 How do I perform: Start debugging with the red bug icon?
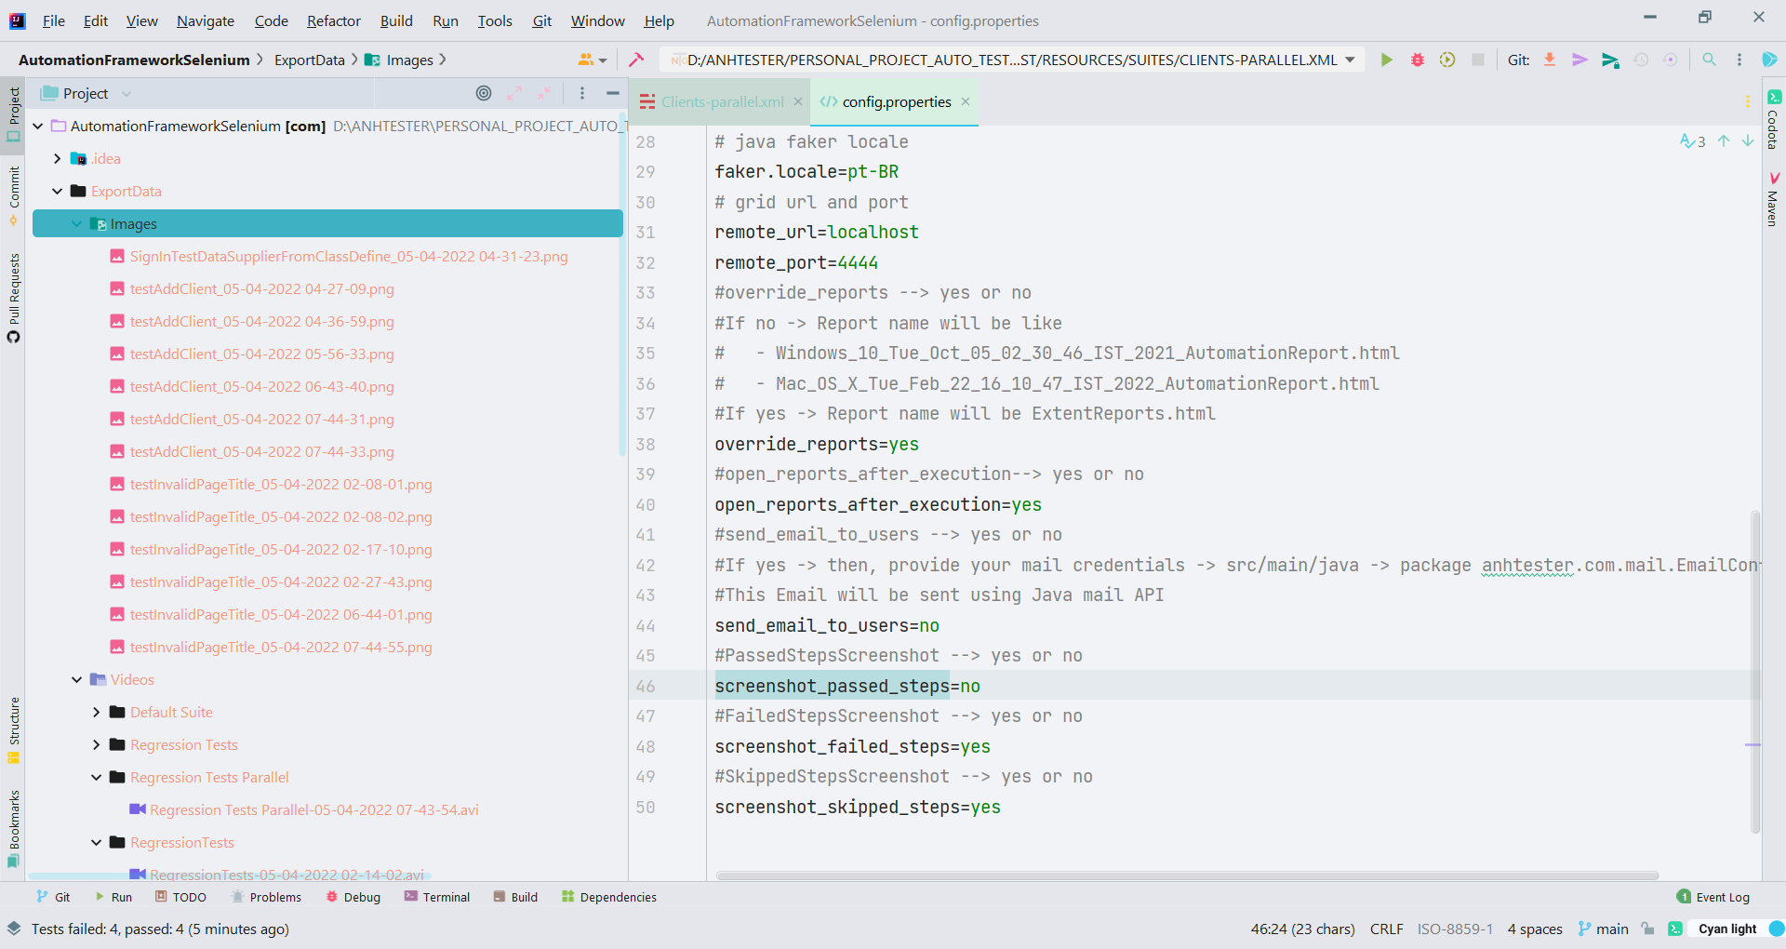1417,60
